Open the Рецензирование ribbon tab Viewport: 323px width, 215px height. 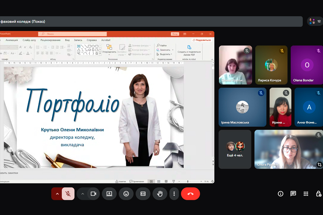pos(50,40)
